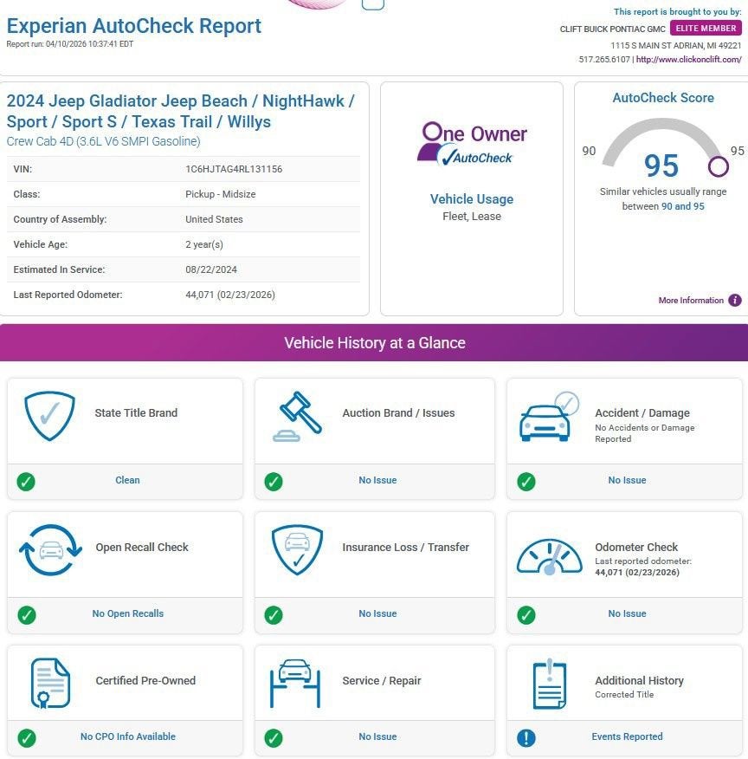
Task: Click the Events Reported link
Action: click(627, 736)
